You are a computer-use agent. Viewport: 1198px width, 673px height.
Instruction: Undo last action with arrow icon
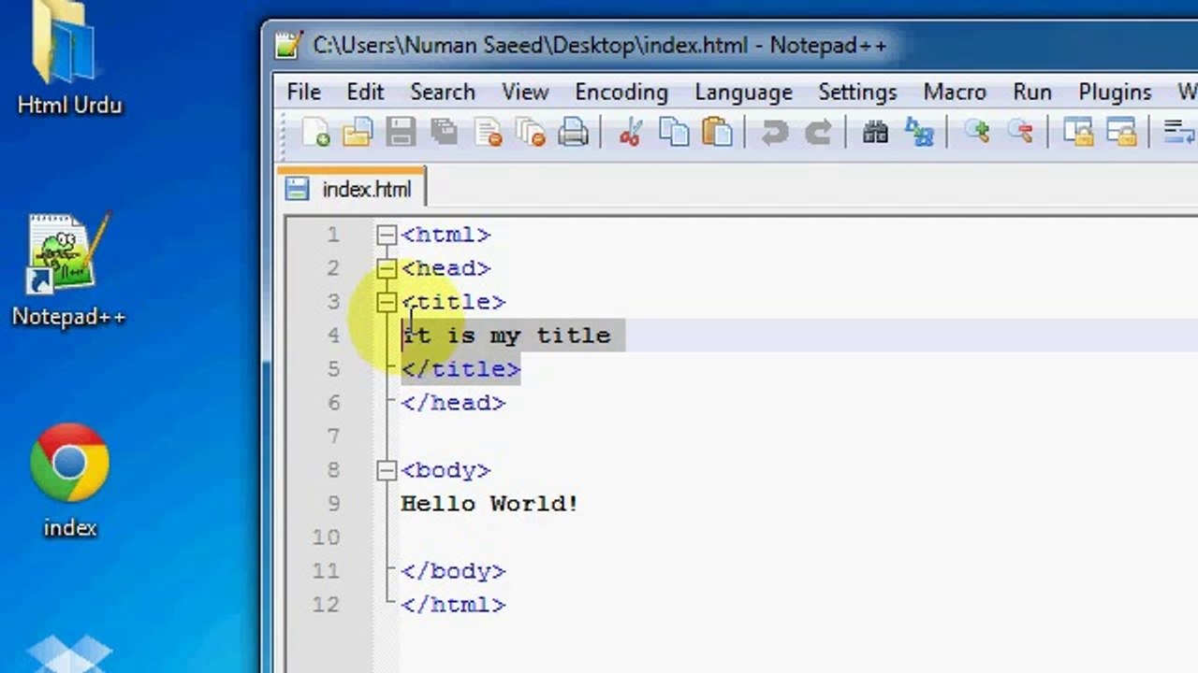click(774, 132)
